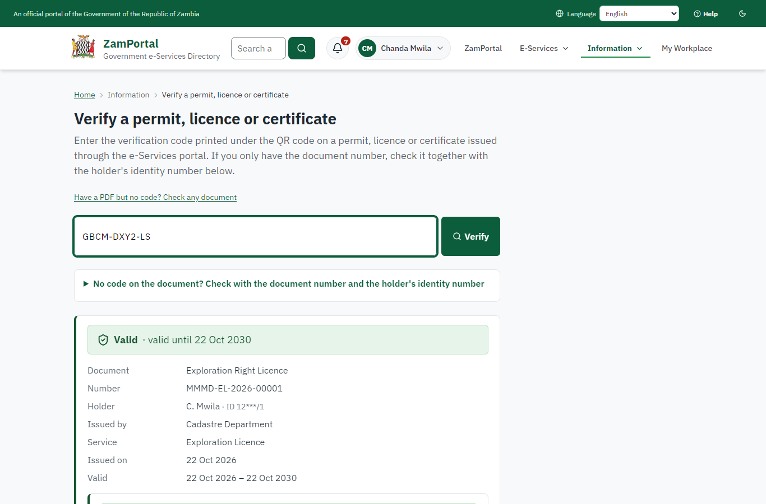Expand the E-Services menu
Image resolution: width=766 pixels, height=504 pixels.
544,48
